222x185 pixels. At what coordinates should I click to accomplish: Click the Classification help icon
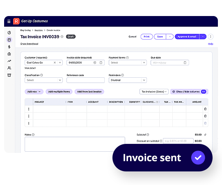point(41,75)
